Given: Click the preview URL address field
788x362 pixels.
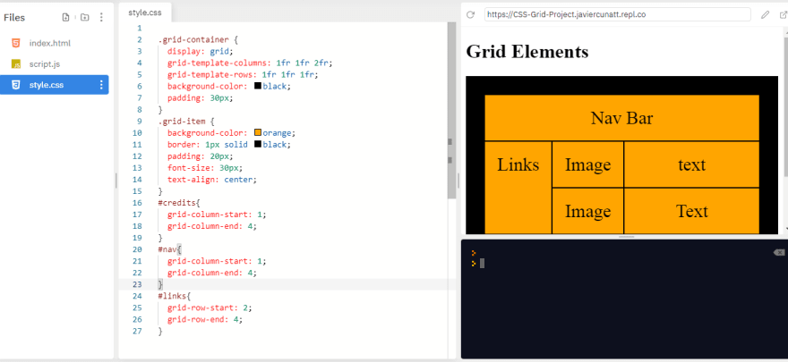Looking at the screenshot, I should coord(617,14).
